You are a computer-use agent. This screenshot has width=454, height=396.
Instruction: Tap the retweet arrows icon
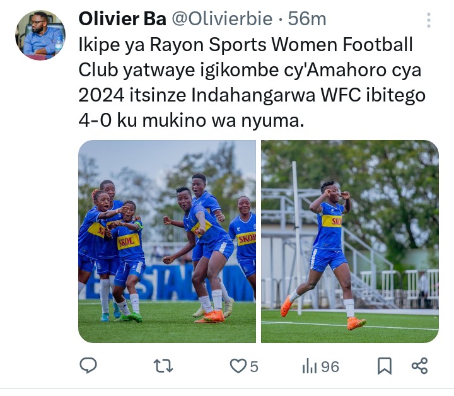pyautogui.click(x=163, y=366)
